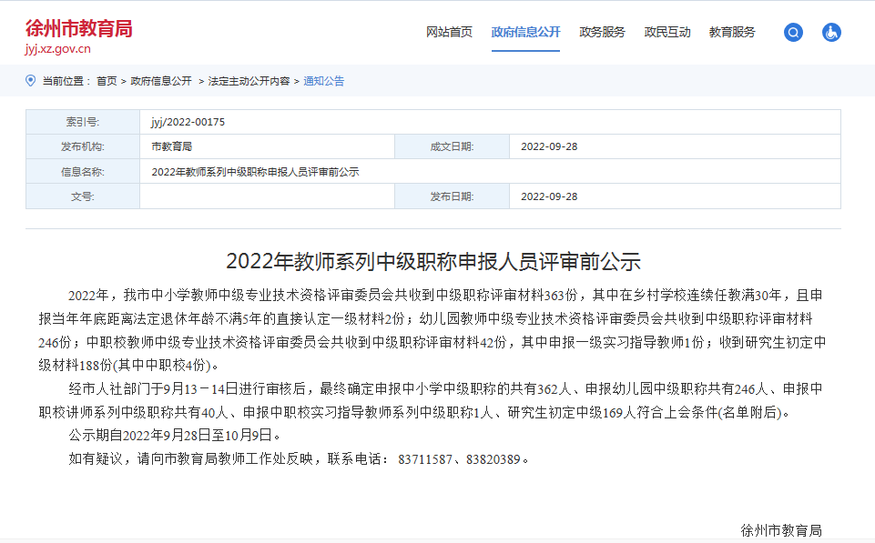Click the empty 文号 field cell
Viewport: 875px width, 543px height.
click(266, 196)
